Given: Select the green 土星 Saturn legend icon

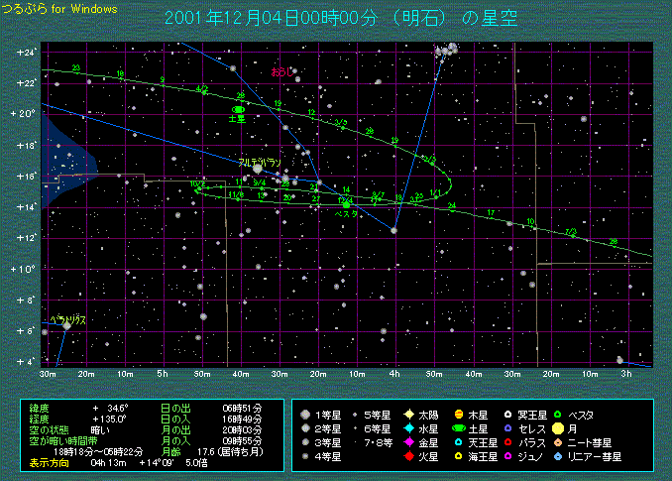Looking at the screenshot, I should point(459,428).
